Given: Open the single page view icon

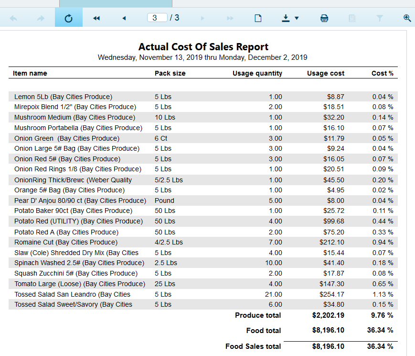Looking at the screenshot, I should (258, 18).
